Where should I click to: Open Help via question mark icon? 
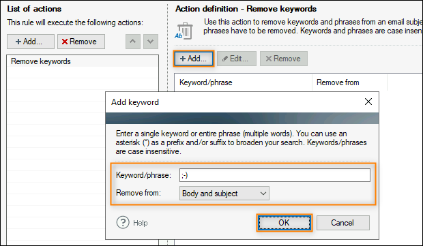(x=123, y=223)
